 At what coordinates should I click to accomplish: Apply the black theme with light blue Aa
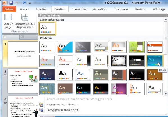coord(83,89)
